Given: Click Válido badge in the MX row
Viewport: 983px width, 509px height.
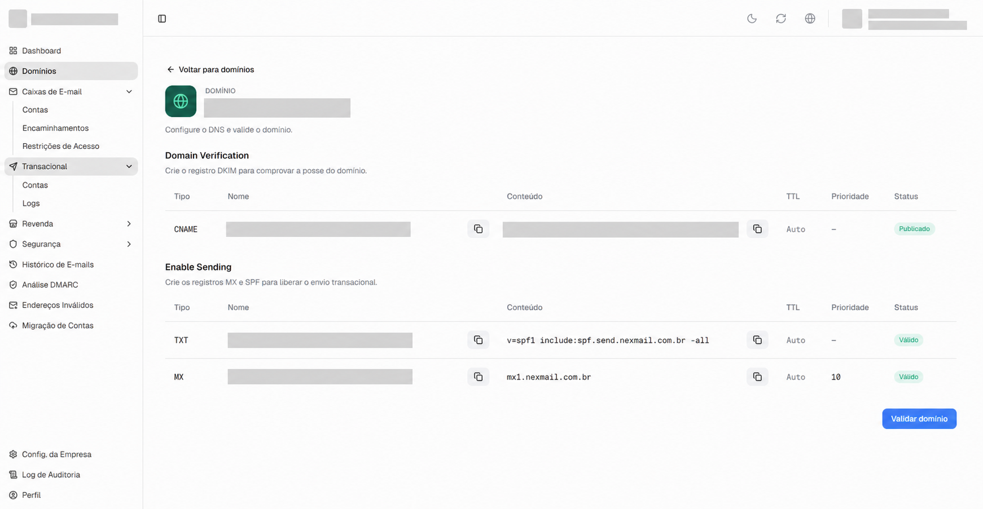Looking at the screenshot, I should [x=909, y=377].
